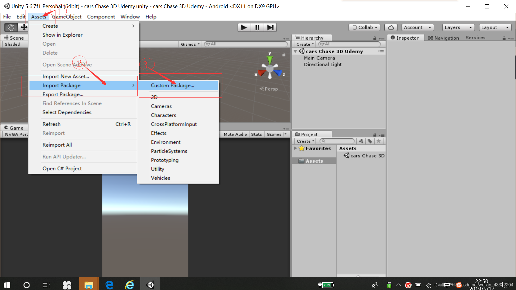The height and width of the screenshot is (290, 516).
Task: Toggle the Stats overlay
Action: [x=256, y=134]
